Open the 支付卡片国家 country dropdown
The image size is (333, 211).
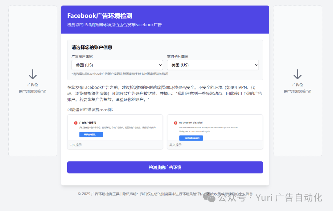click(213, 65)
